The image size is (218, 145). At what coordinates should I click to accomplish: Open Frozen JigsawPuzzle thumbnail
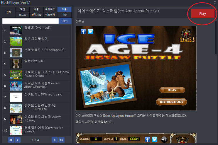coord(16,86)
